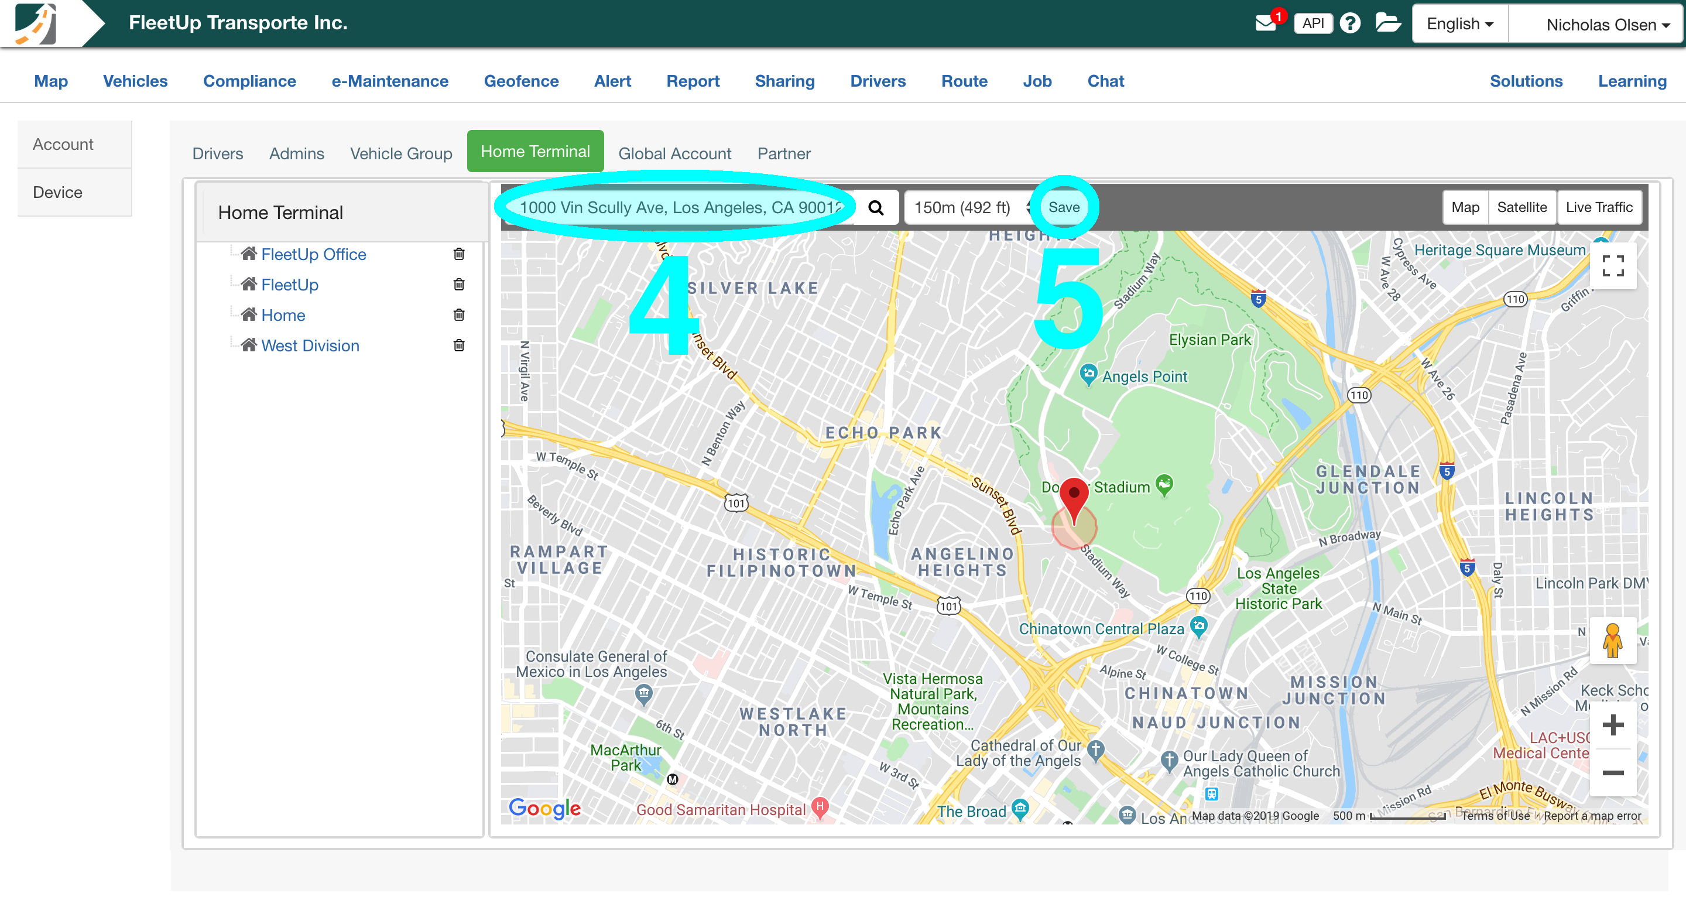Image resolution: width=1686 pixels, height=924 pixels.
Task: Open the Chat menu
Action: pyautogui.click(x=1105, y=81)
